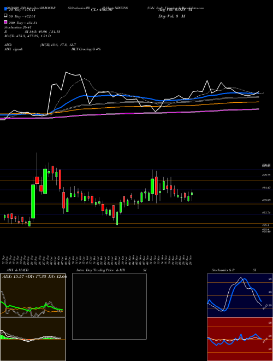Click the 469.99 price axis label
Screen dimensions: 273x361
point(266,200)
